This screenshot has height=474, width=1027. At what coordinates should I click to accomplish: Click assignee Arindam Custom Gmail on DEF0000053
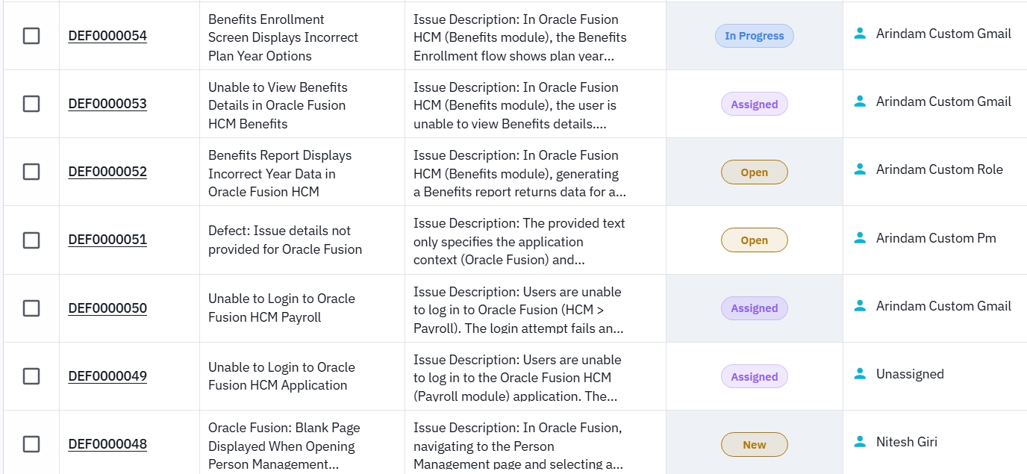(943, 101)
